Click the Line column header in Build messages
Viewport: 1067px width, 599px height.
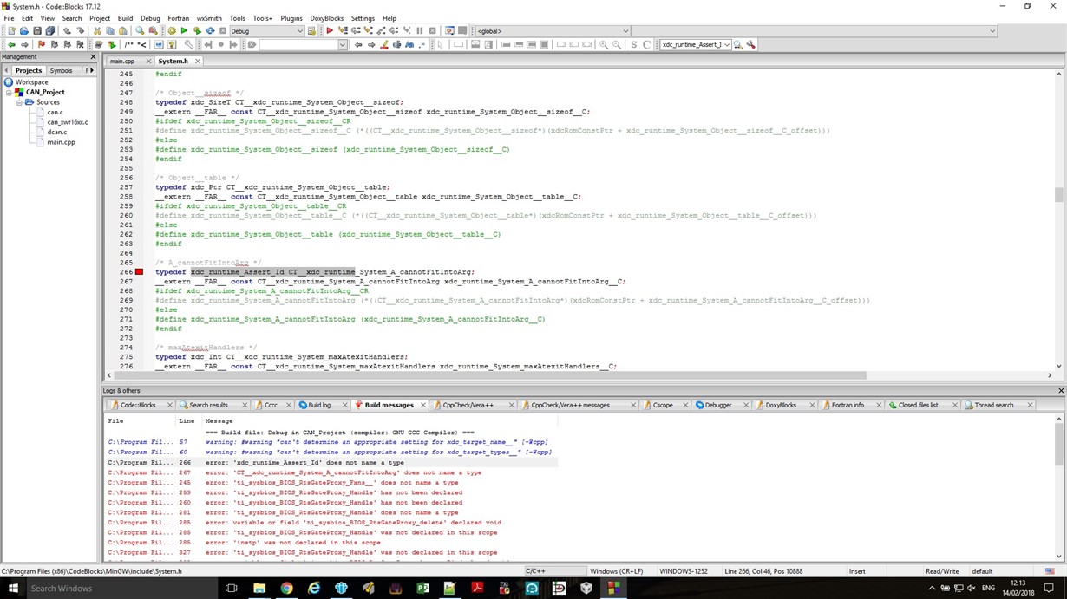pyautogui.click(x=187, y=421)
